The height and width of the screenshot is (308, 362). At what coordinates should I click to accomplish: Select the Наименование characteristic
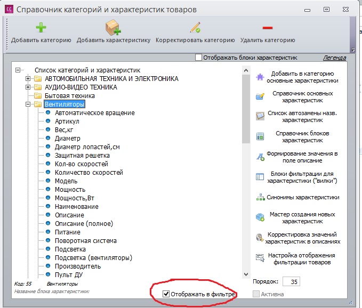[77, 206]
